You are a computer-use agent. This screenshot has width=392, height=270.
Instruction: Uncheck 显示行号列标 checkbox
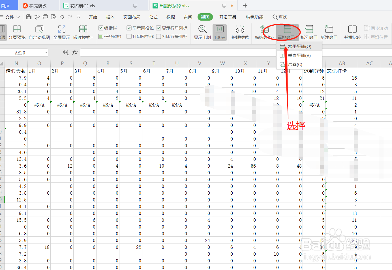tap(158, 28)
